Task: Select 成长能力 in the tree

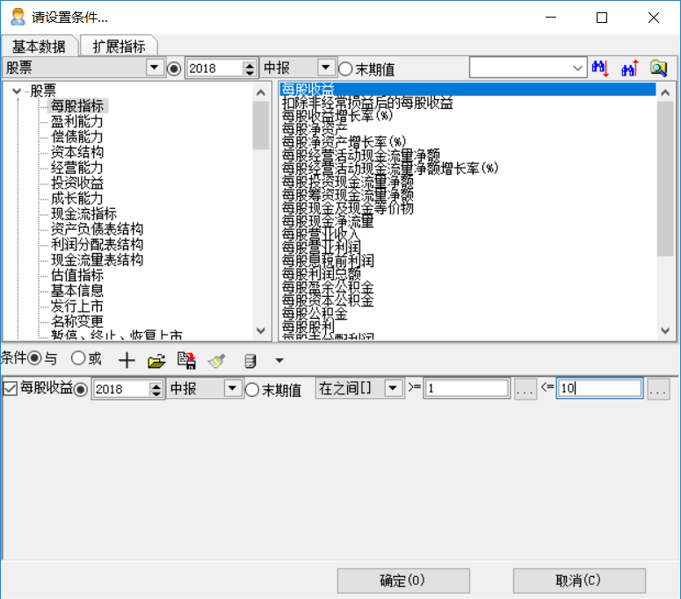Action: click(x=77, y=198)
